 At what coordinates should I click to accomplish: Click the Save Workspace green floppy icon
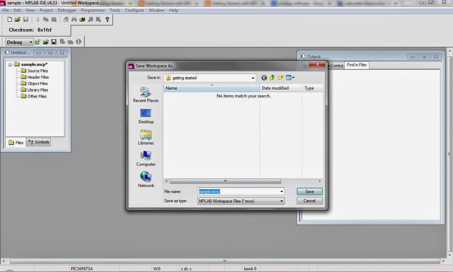coord(54,42)
